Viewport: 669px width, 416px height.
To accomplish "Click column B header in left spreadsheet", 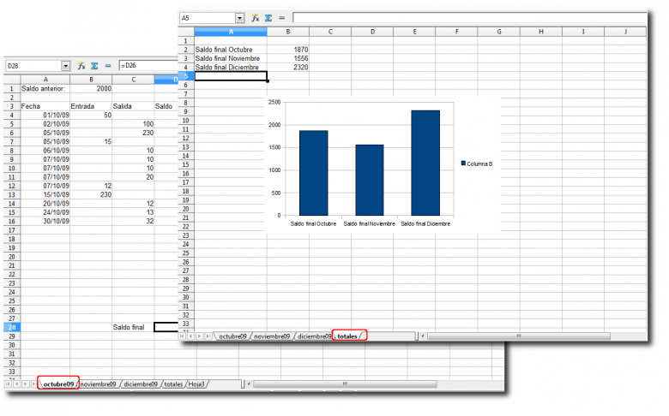I will (x=91, y=80).
